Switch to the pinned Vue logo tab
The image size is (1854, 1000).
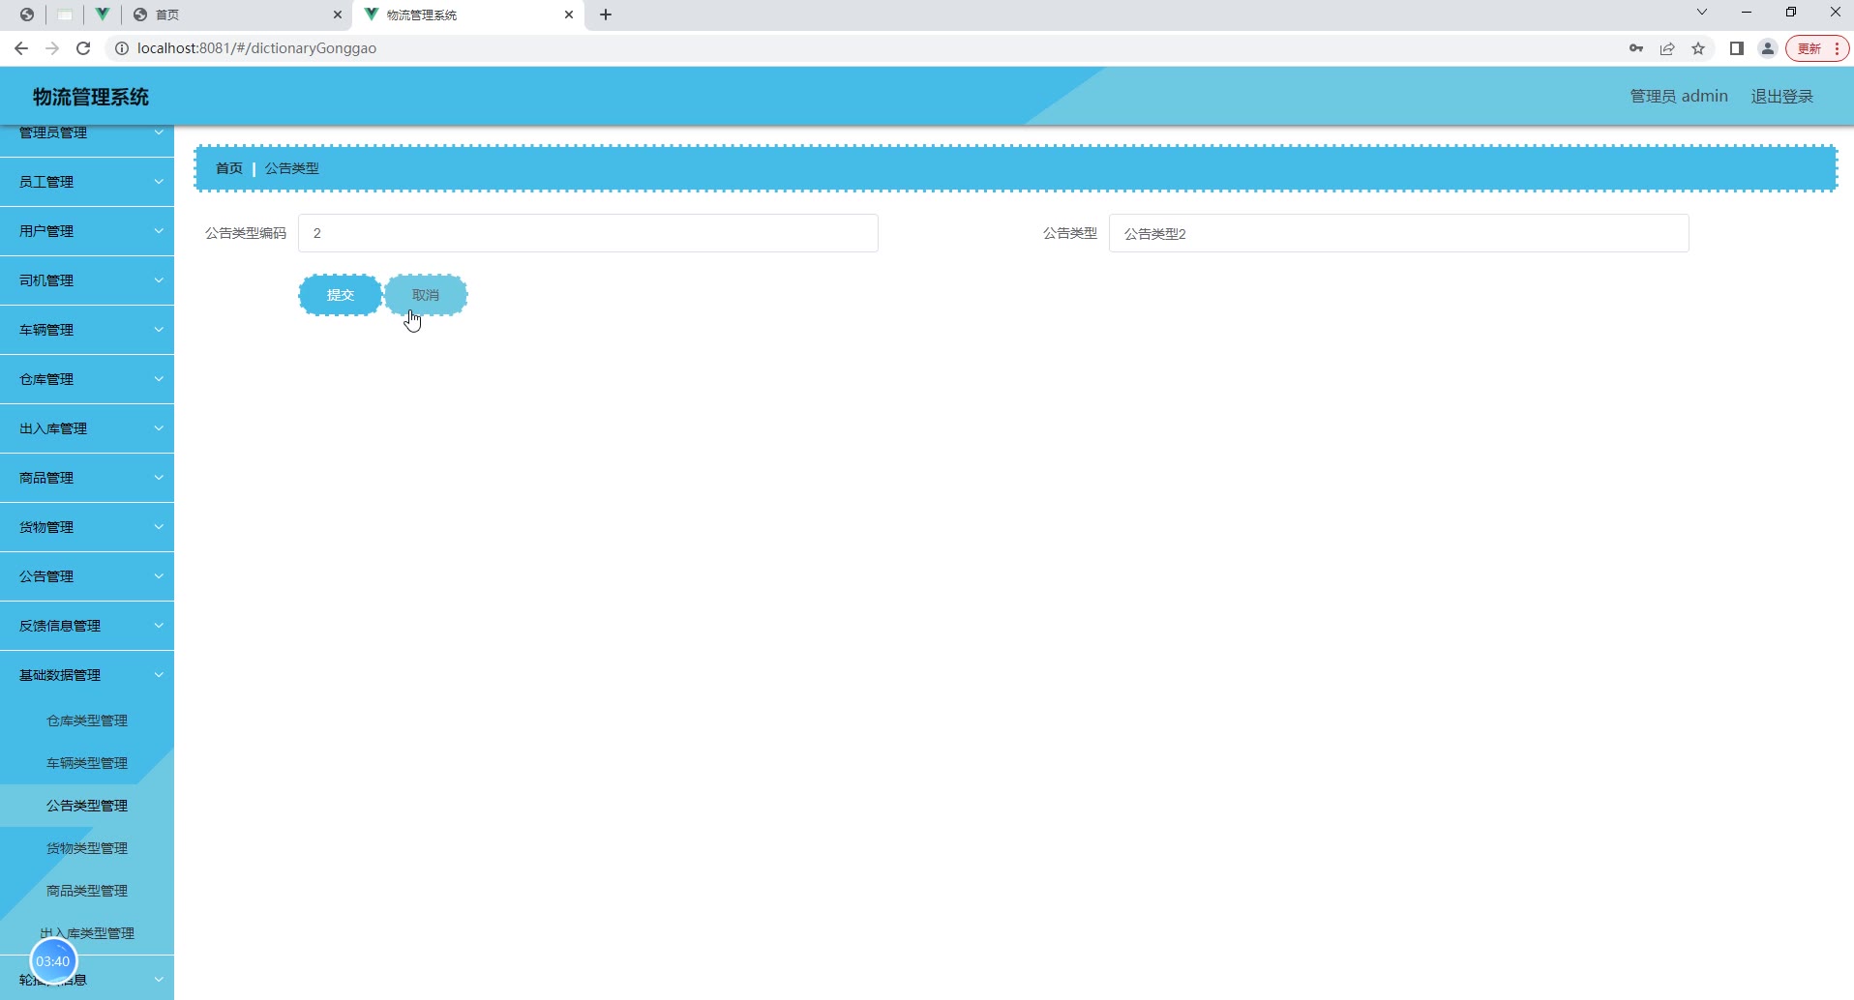[x=102, y=15]
